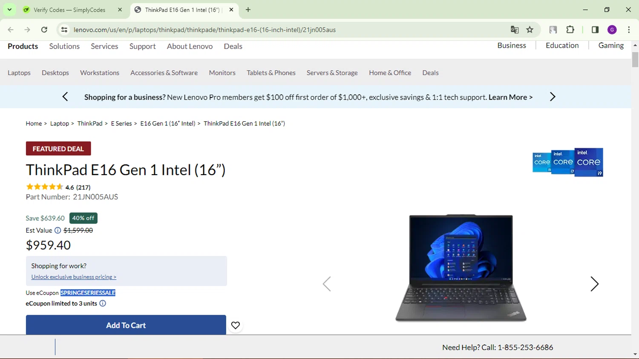Open Desktops category
The width and height of the screenshot is (639, 359).
55,73
